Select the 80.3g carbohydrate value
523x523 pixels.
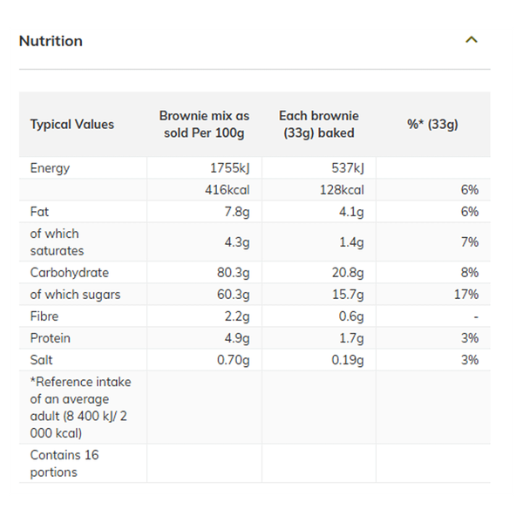click(x=233, y=273)
